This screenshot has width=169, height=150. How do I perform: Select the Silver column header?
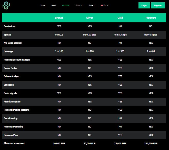[x=90, y=18]
